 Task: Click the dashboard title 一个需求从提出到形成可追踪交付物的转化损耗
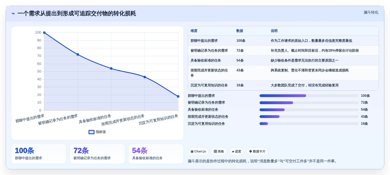click(x=77, y=14)
